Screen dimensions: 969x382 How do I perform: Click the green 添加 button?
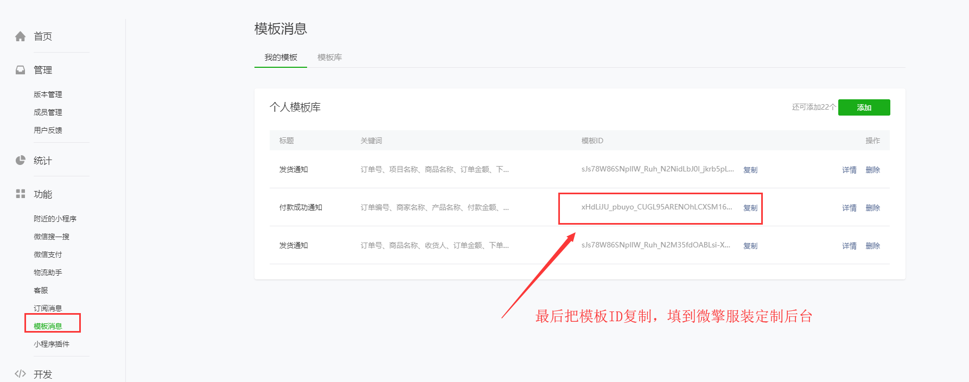tap(864, 107)
